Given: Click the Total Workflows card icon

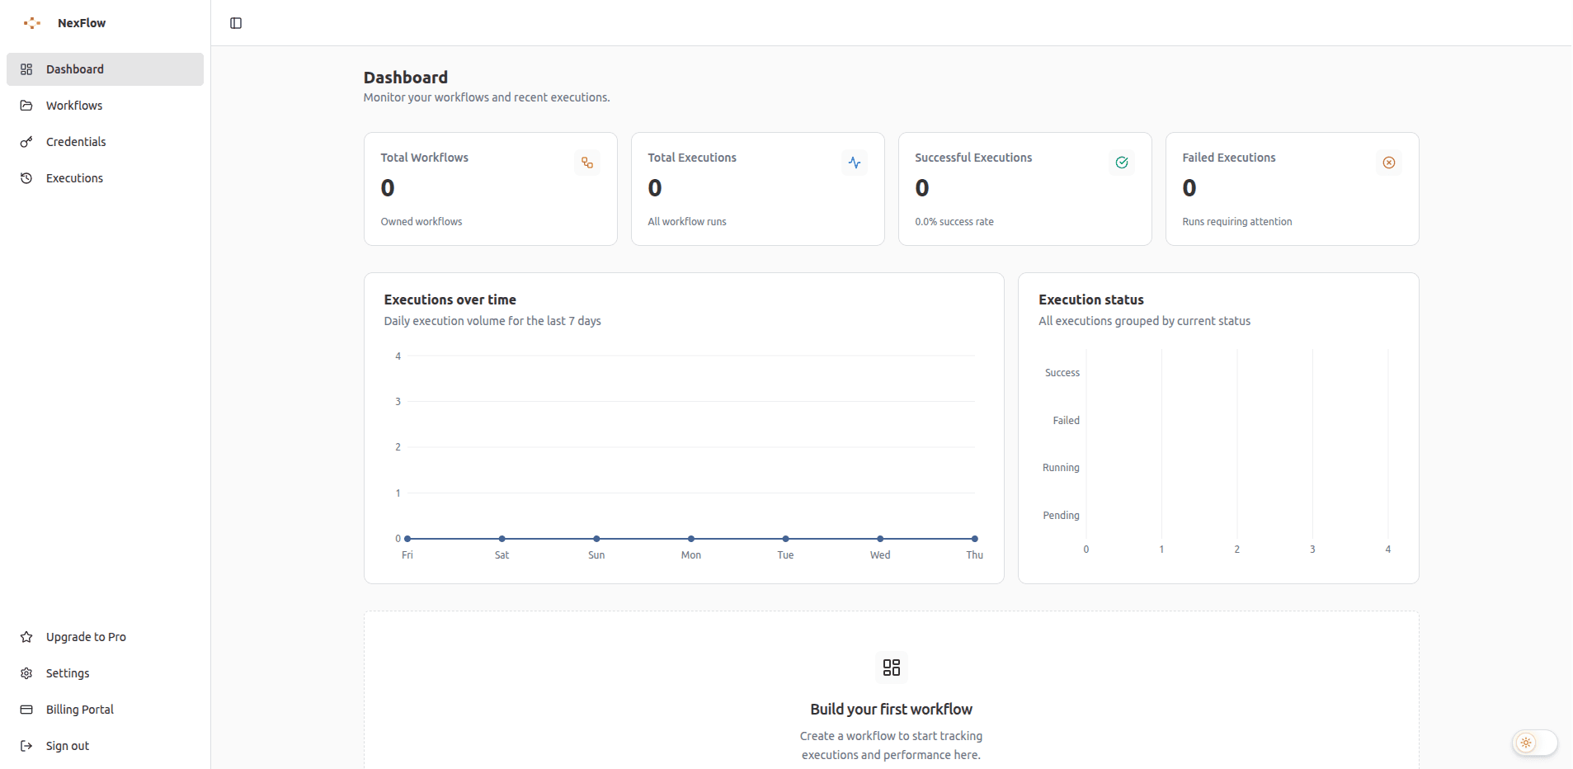Looking at the screenshot, I should 587,163.
